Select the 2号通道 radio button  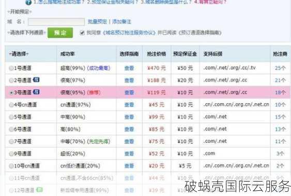coord(11,80)
